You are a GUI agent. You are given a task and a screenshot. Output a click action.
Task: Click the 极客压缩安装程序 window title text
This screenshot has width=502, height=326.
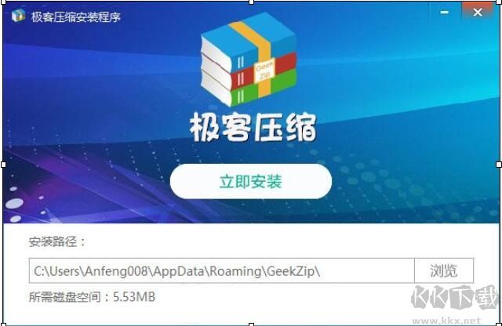coord(76,16)
